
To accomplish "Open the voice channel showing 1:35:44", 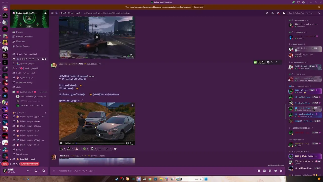I will coord(30,92).
